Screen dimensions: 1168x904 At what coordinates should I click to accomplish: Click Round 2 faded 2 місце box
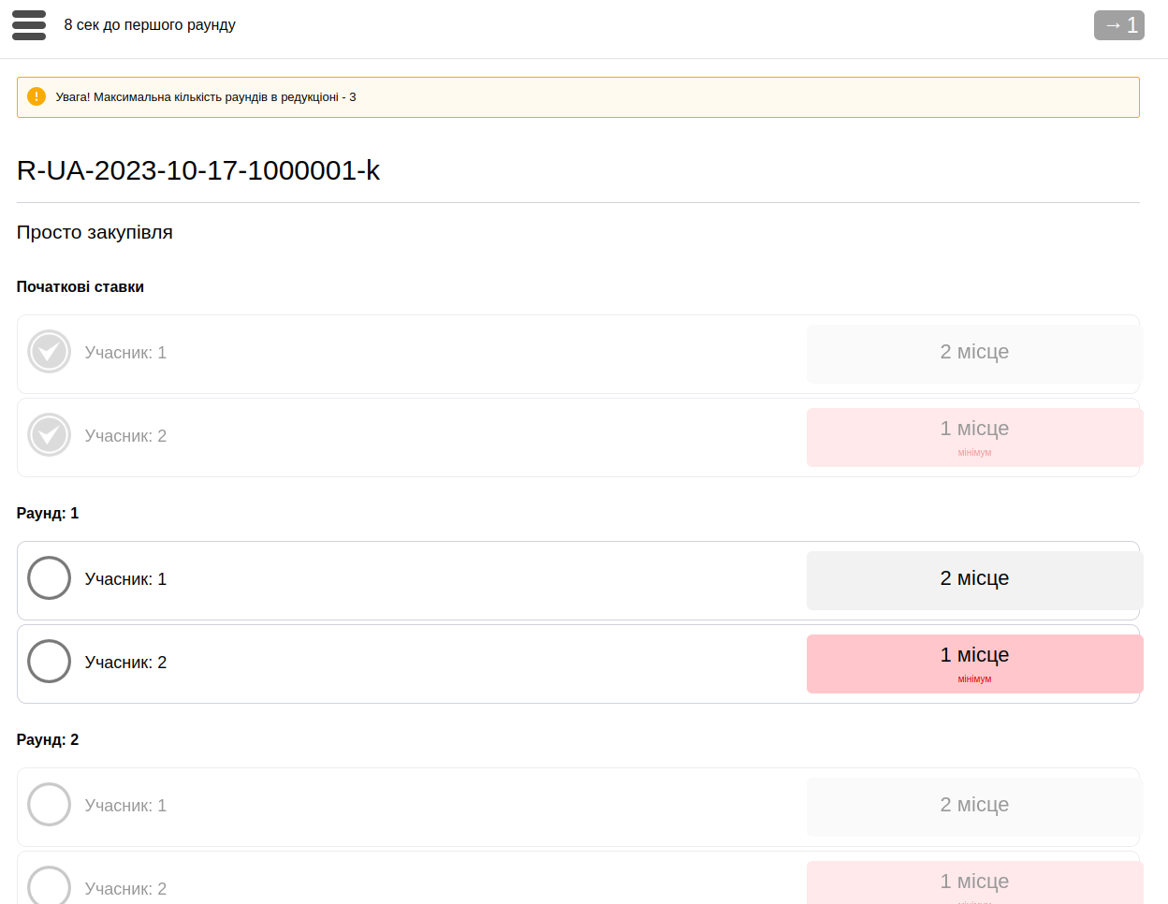point(974,806)
